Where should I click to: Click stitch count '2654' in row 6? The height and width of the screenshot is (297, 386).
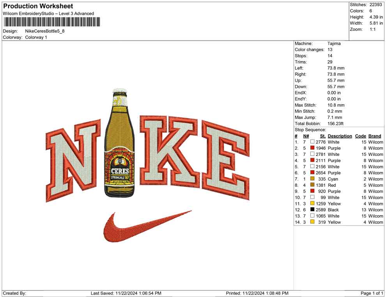point(320,173)
